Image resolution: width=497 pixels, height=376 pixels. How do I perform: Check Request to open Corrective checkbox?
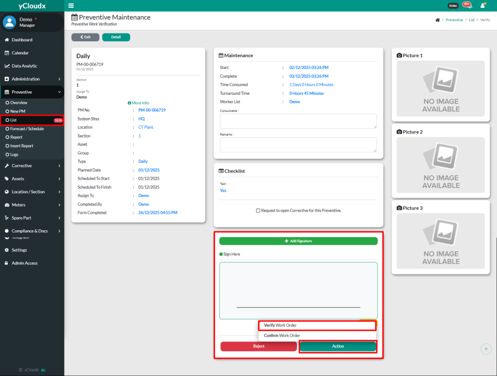click(258, 210)
